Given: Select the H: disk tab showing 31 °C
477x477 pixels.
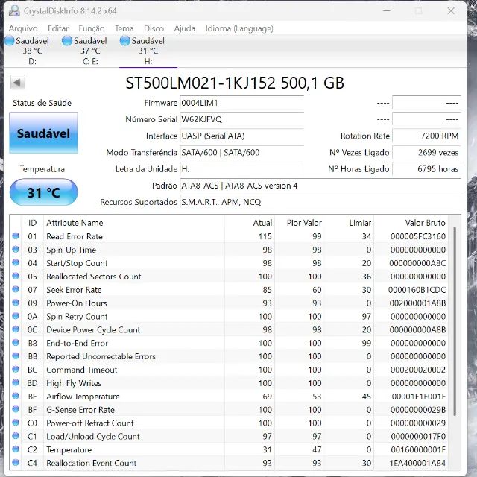Looking at the screenshot, I should tap(148, 51).
